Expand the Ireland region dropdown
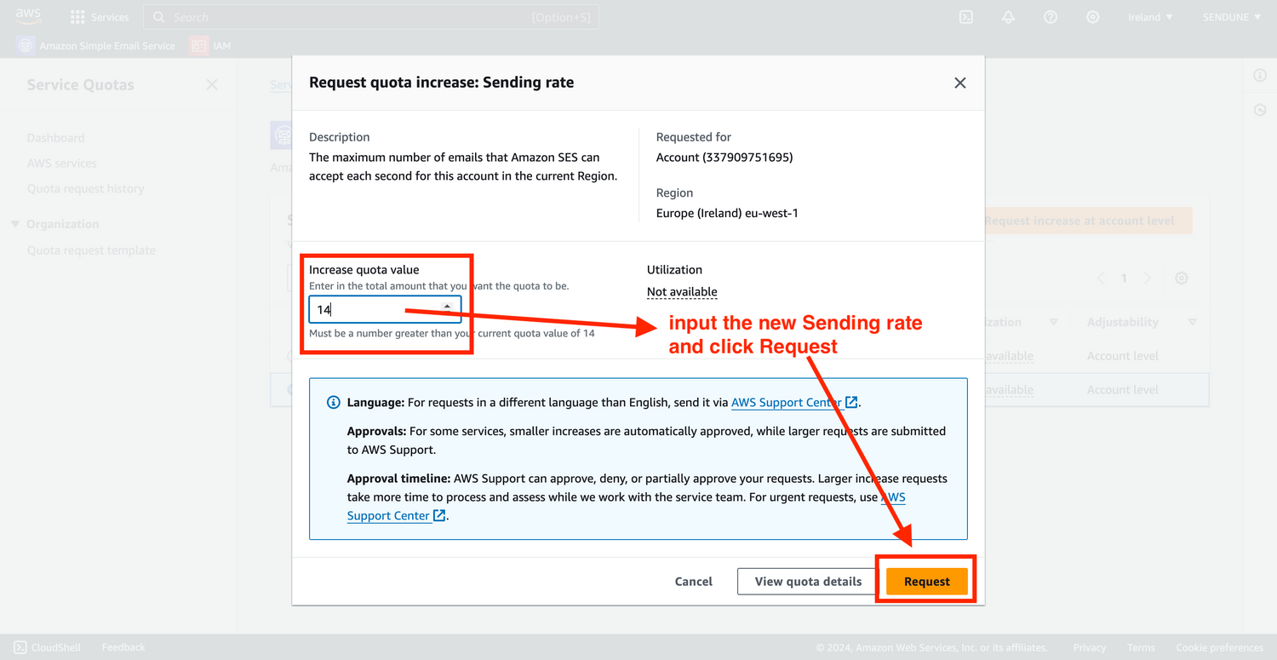The height and width of the screenshot is (660, 1277). click(1150, 17)
